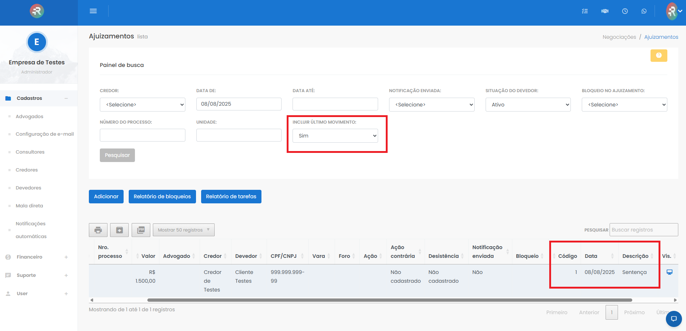The image size is (686, 331).
Task: Open the Credor dropdown
Action: pyautogui.click(x=142, y=105)
